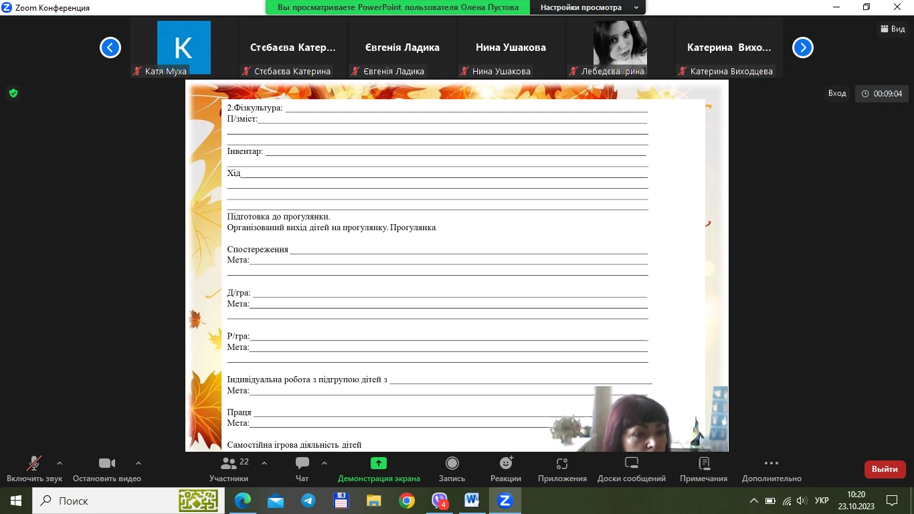This screenshot has height=514, width=914.
Task: Open Whiteboards (Доски сообщений)
Action: 632,464
